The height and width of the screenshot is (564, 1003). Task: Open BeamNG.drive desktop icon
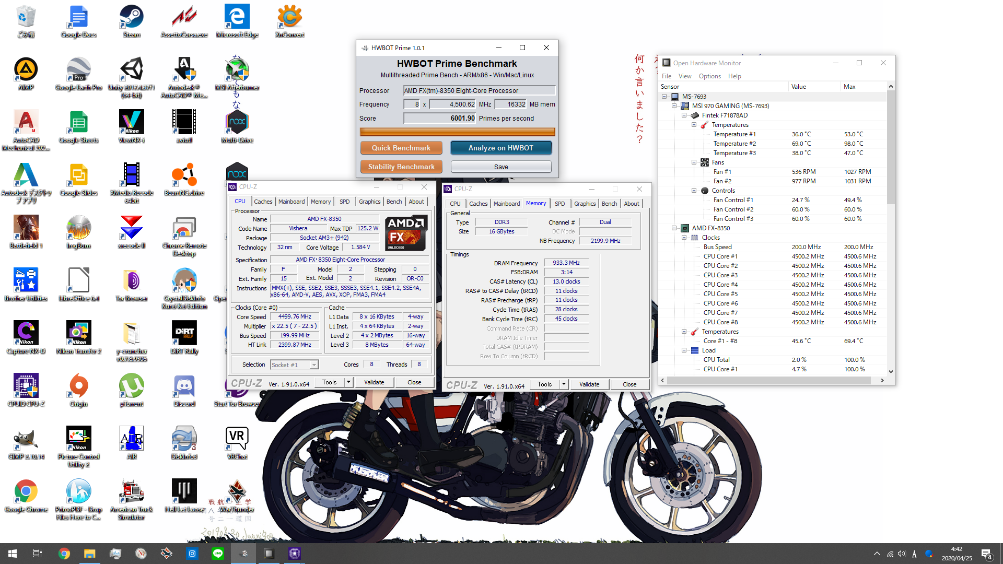coord(184,179)
